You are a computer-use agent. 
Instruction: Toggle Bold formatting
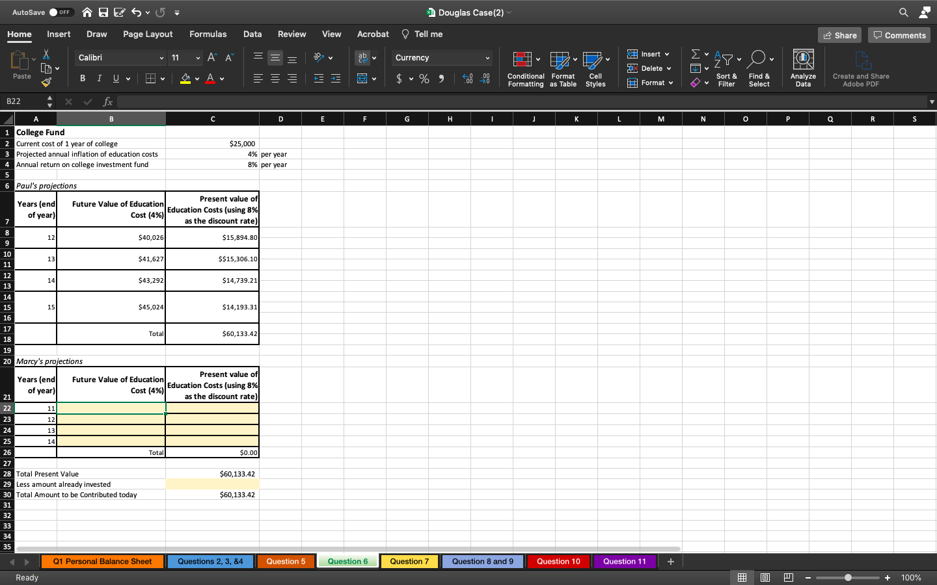tap(83, 79)
